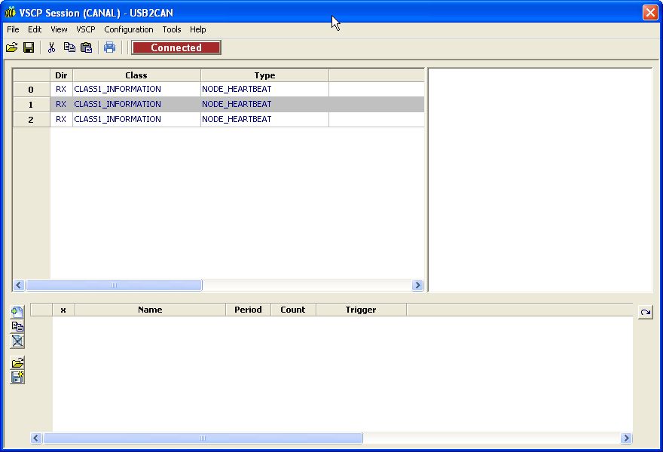Delete transmission row icon with X
Viewport: 663px width, 452px height.
[x=17, y=341]
